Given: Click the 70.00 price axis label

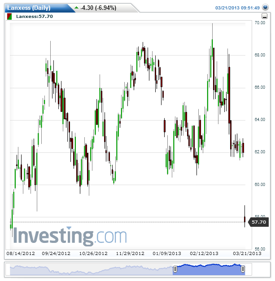Looking at the screenshot, I should point(260,22).
